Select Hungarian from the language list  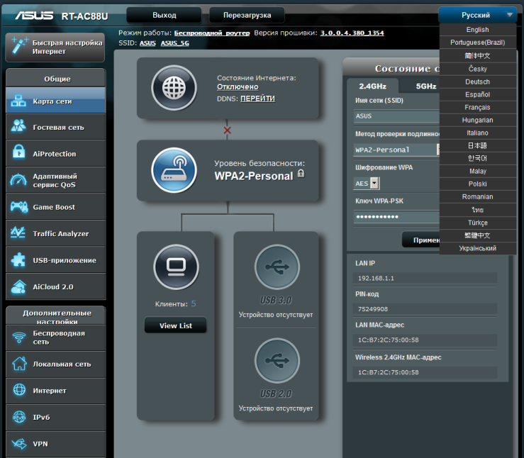coord(477,120)
